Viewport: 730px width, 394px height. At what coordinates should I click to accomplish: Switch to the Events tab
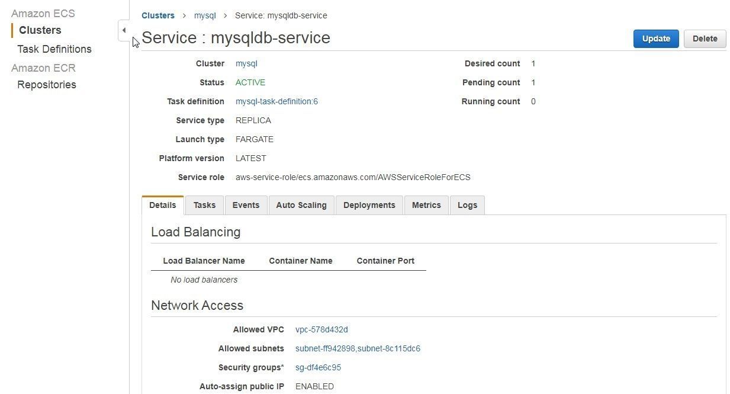pos(246,205)
